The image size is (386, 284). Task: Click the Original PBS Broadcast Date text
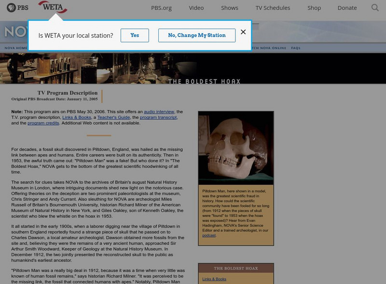(55, 99)
